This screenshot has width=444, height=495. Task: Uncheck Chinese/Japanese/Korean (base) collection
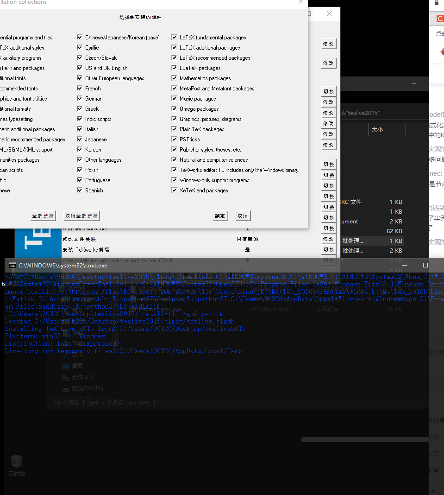80,37
